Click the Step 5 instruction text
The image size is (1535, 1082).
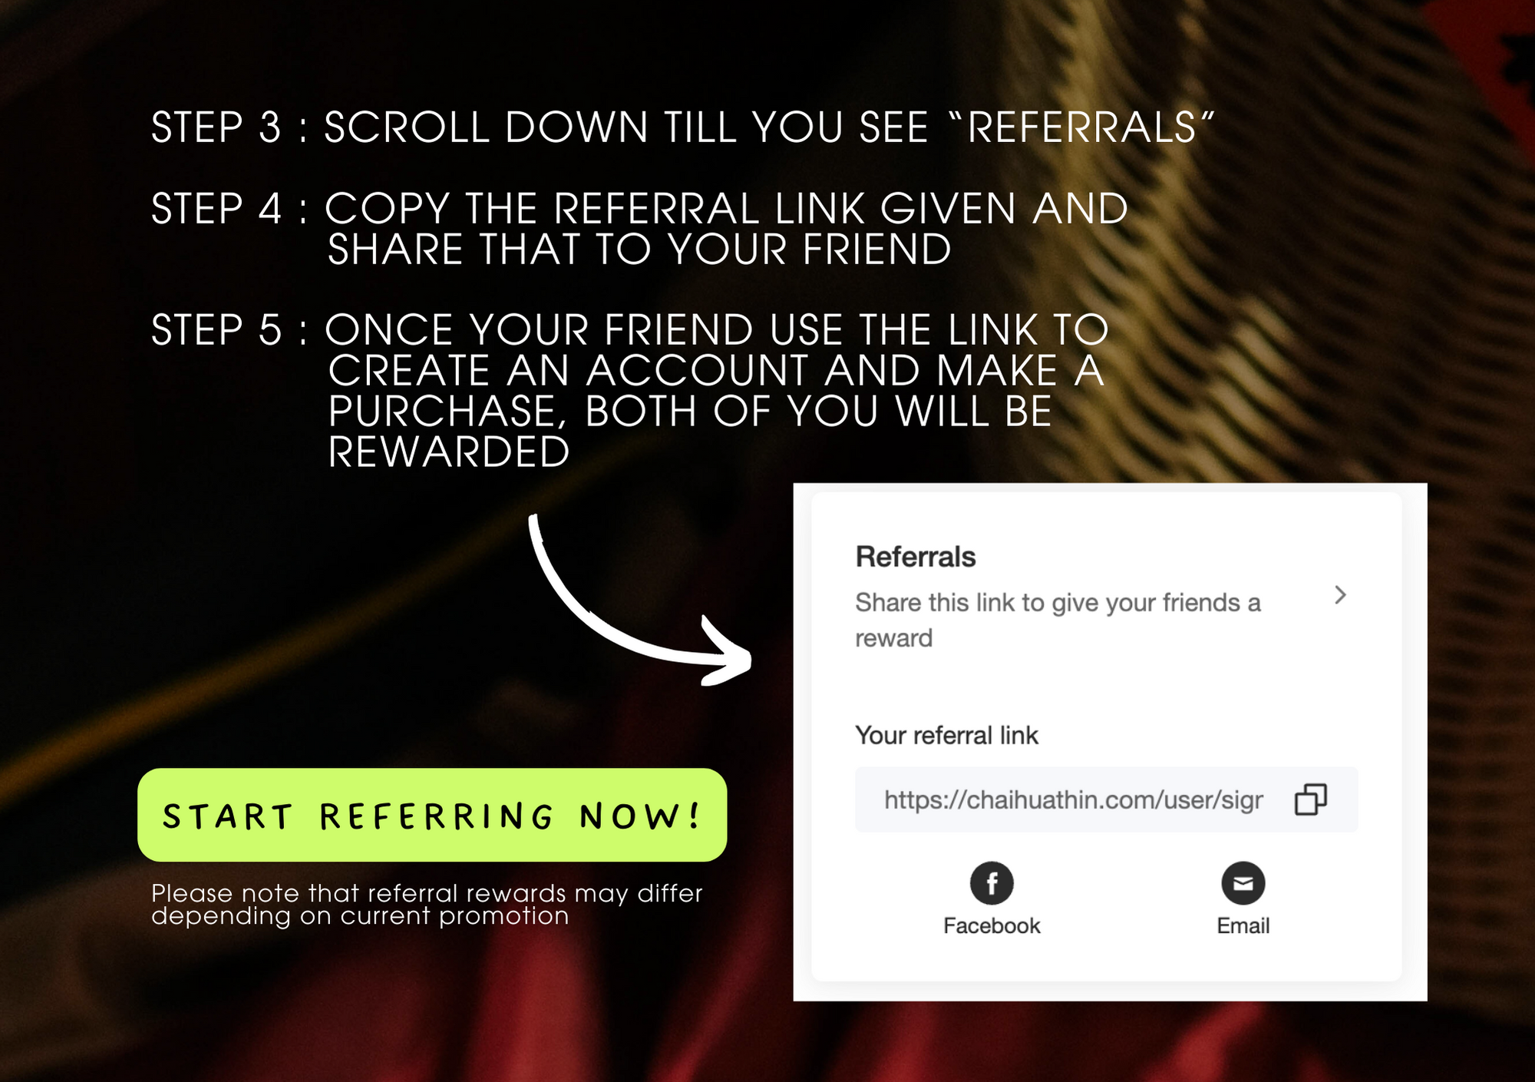[x=630, y=390]
